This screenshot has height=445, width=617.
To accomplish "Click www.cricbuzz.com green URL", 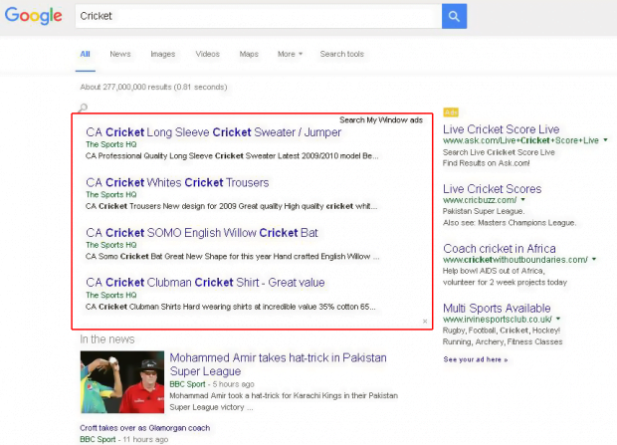I will (x=480, y=200).
